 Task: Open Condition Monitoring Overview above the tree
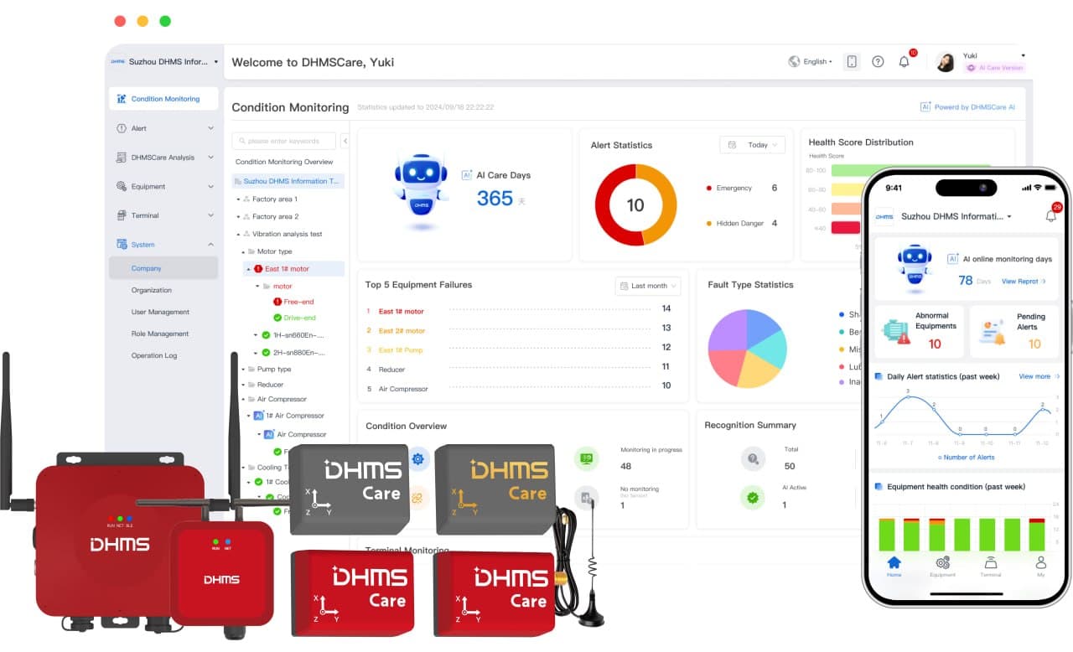click(284, 162)
